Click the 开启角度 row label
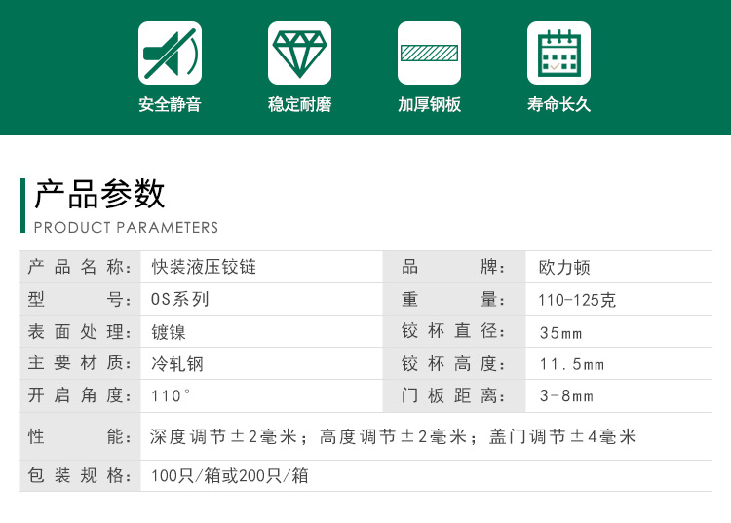The image size is (731, 523). click(x=80, y=395)
